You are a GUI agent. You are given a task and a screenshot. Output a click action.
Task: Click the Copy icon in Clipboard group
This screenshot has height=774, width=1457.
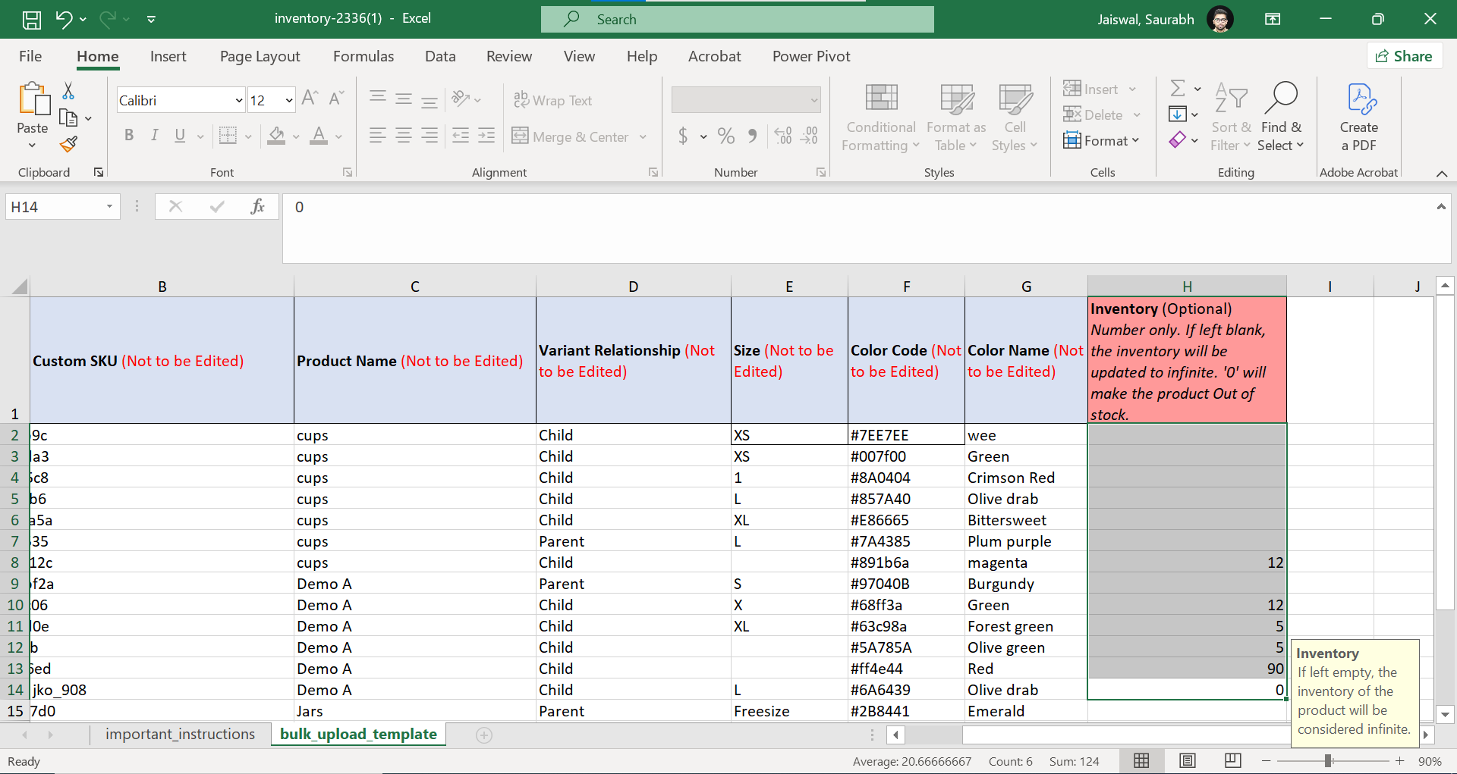click(68, 118)
